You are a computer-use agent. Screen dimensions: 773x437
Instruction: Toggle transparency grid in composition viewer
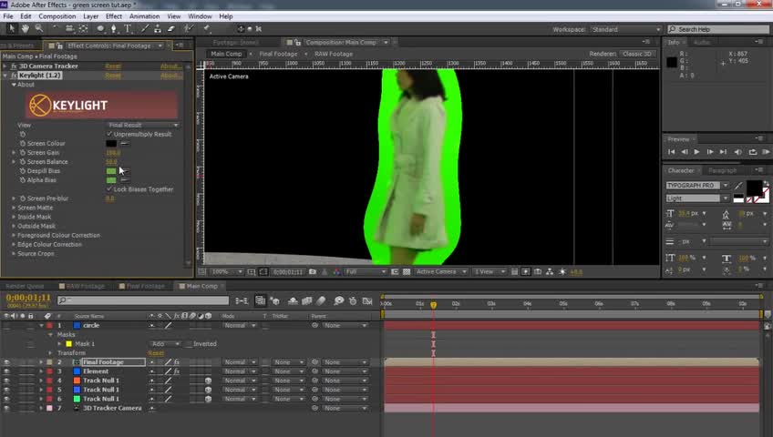click(x=407, y=271)
